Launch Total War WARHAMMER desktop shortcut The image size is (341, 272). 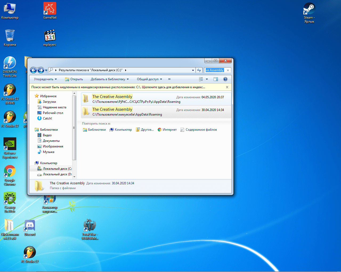pos(90,229)
